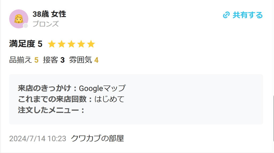This screenshot has width=274, height=153.
Task: Click the 接客 3 score
Action: (x=54, y=60)
